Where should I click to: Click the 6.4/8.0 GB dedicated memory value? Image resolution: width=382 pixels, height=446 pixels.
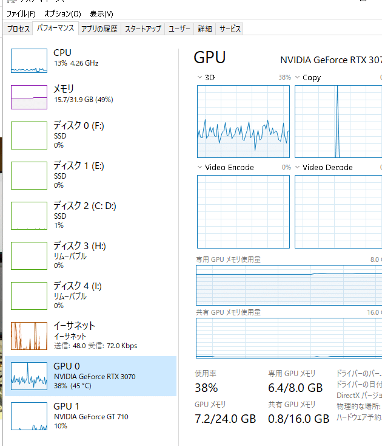[295, 388]
